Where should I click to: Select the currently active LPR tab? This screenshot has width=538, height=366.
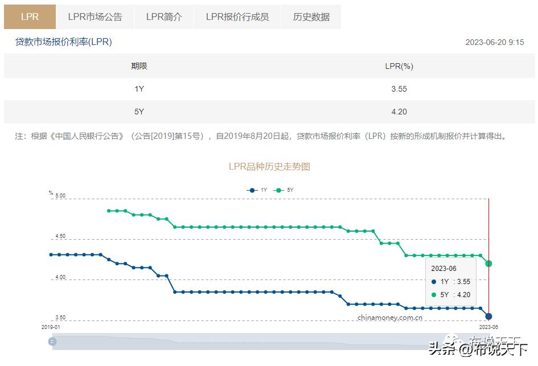(x=29, y=17)
